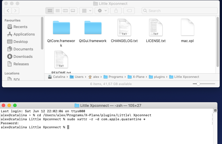Click the icon size slider
This screenshot has height=144, width=222.
pyautogui.click(x=204, y=84)
